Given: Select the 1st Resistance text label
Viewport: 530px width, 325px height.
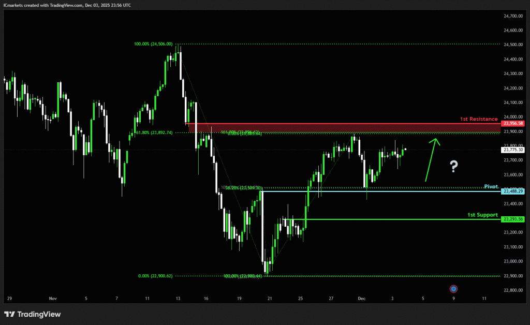Looking at the screenshot, I should coord(478,119).
